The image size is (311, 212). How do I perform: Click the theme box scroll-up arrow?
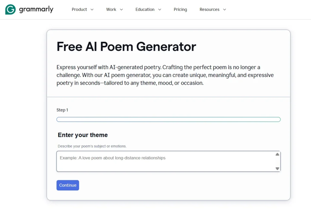pyautogui.click(x=277, y=154)
